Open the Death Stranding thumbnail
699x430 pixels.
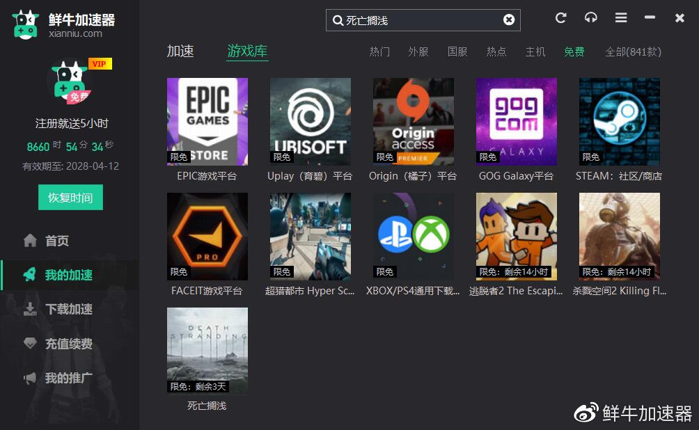[x=207, y=351]
